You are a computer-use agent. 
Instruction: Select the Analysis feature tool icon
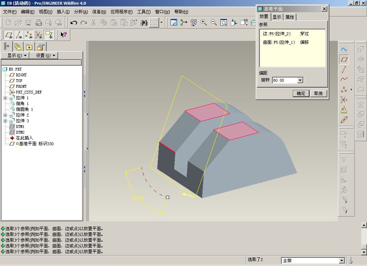pyautogui.click(x=344, y=110)
